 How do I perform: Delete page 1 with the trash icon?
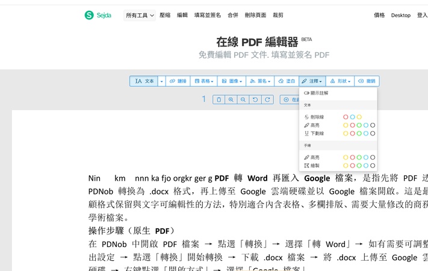[219, 99]
